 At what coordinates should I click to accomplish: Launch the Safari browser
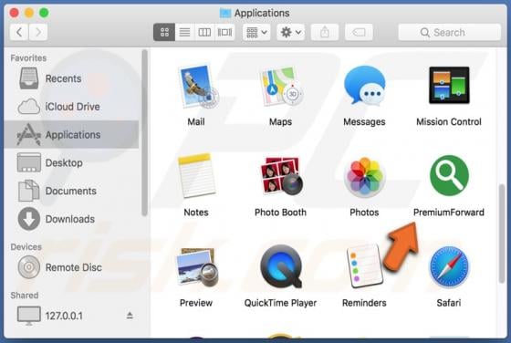[x=449, y=267]
